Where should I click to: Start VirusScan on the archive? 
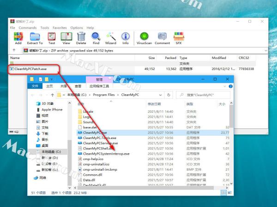click(x=144, y=38)
